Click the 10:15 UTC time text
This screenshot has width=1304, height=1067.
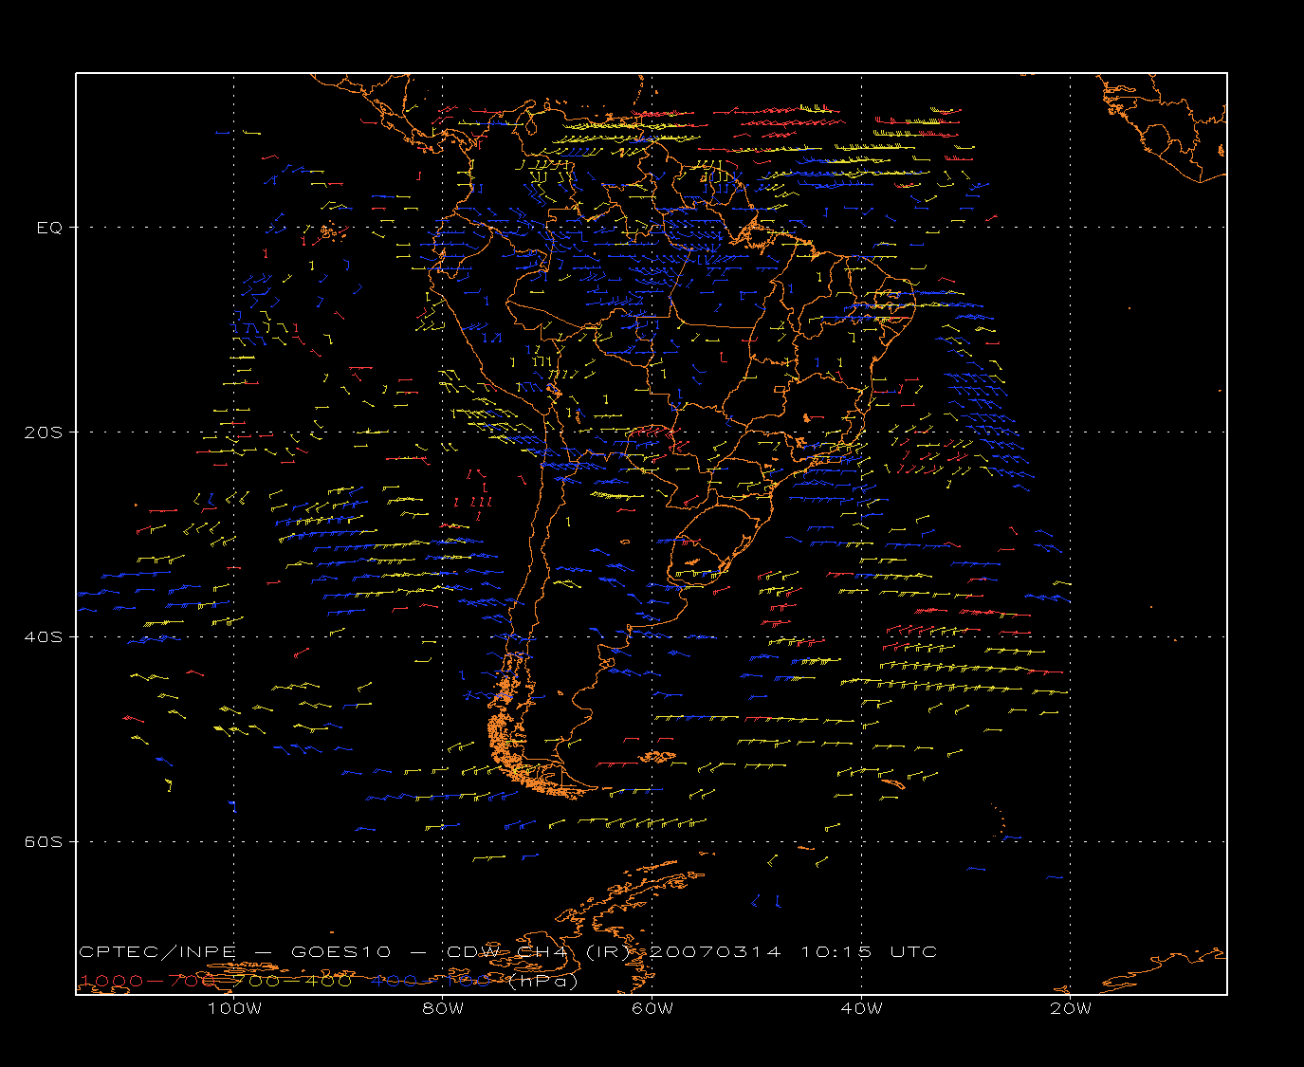tap(870, 952)
